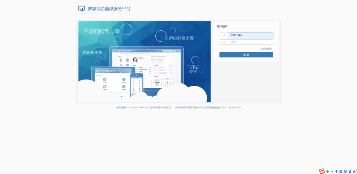Open the soft keyboard from IME bar

point(341,171)
